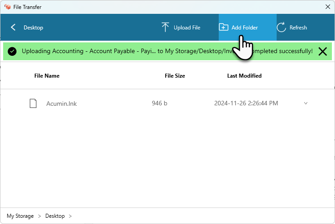This screenshot has width=335, height=224.
Task: Click the Upload File label
Action: click(x=187, y=28)
